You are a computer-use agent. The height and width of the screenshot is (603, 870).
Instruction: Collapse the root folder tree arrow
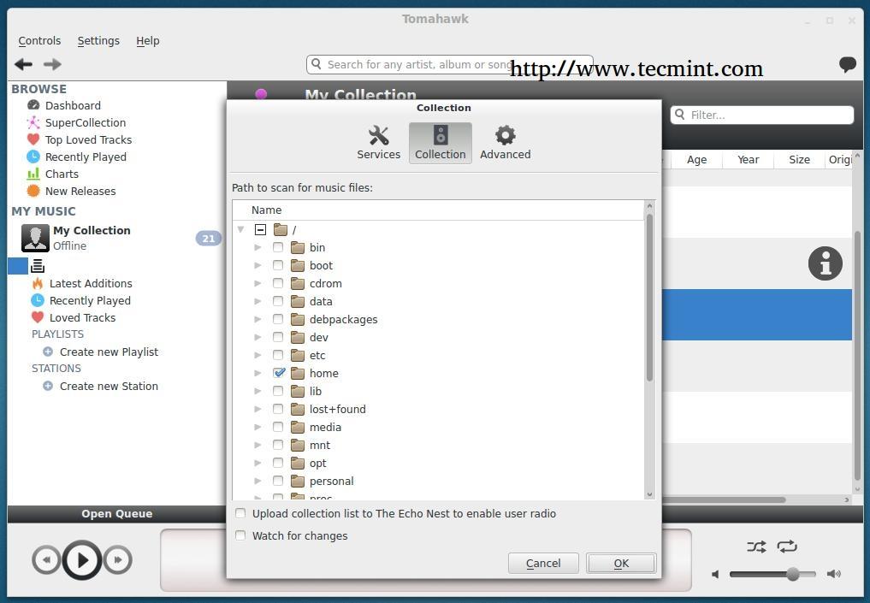point(240,229)
